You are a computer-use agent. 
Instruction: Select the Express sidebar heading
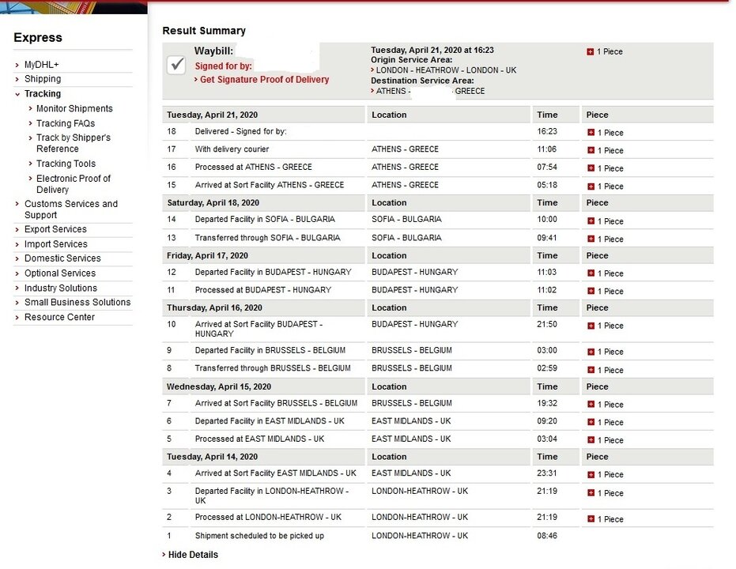pyautogui.click(x=38, y=37)
